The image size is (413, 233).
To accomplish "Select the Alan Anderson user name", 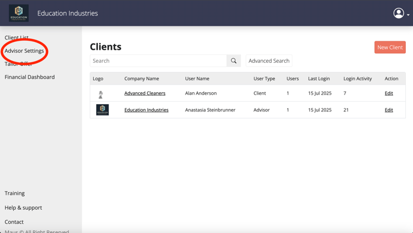I will coord(201,93).
